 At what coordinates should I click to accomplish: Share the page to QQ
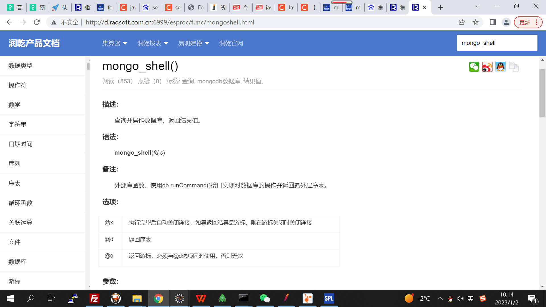(x=500, y=67)
